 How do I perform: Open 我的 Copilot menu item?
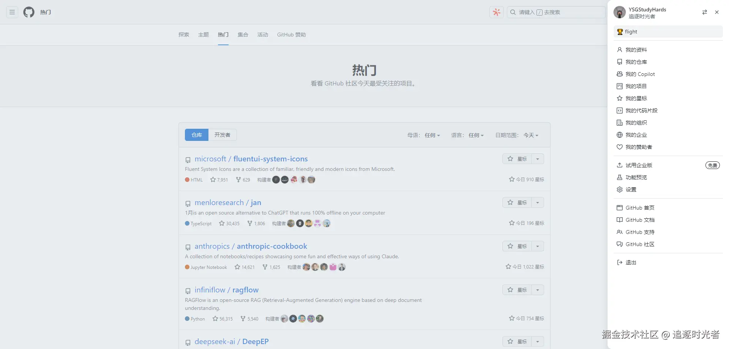point(668,74)
